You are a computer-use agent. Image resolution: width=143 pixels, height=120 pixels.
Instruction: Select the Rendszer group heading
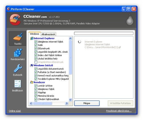pos(39,82)
